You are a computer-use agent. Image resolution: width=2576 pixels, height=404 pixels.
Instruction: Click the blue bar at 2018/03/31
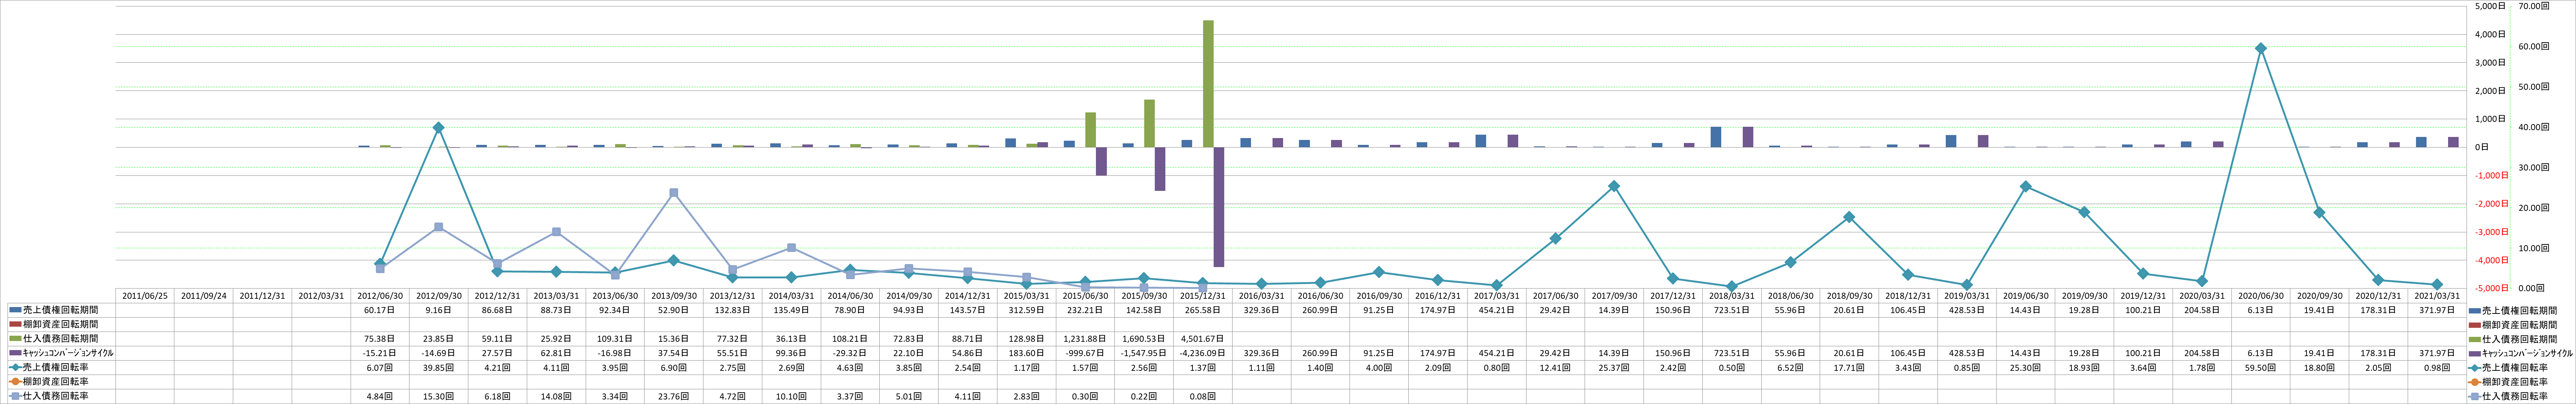(1716, 137)
